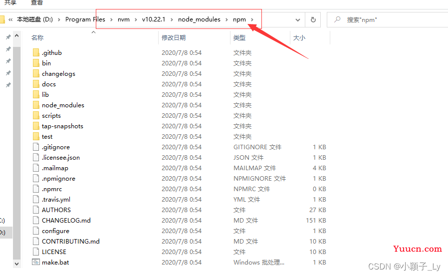Select the make.bat batch file icon
Screen dimensions: 448x276
pos(36,262)
